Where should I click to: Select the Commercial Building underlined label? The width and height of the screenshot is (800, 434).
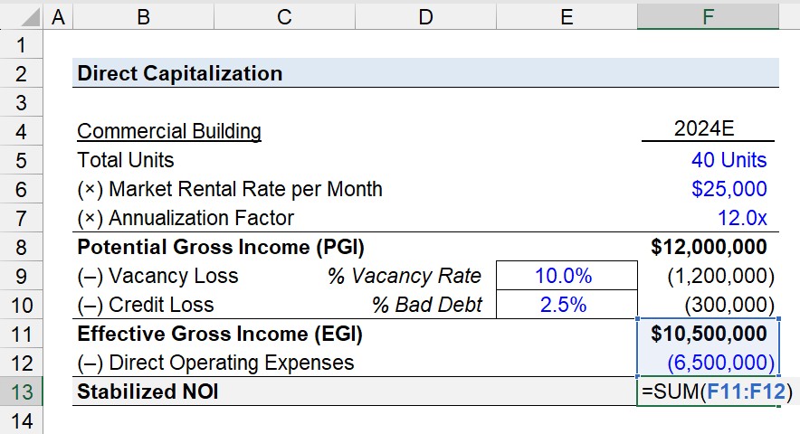point(169,131)
